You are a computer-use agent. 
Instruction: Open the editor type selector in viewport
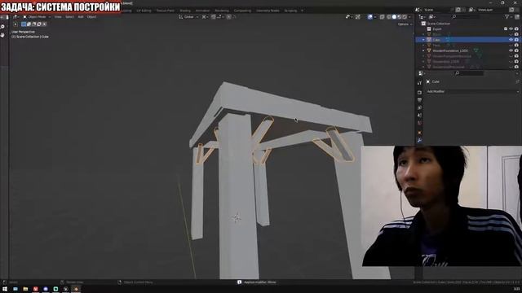pos(15,16)
